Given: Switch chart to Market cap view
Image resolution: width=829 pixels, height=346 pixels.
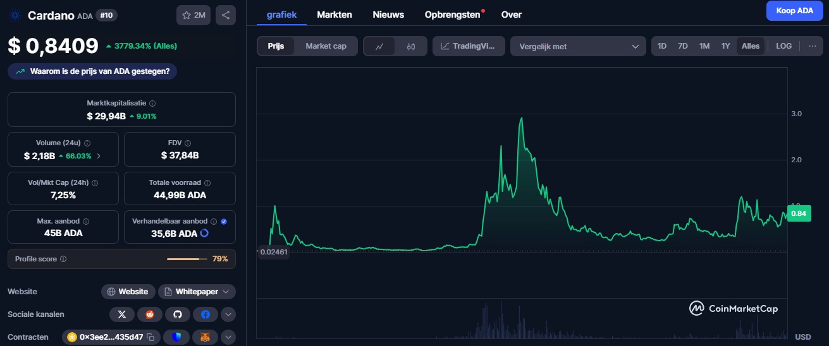Looking at the screenshot, I should (x=326, y=46).
